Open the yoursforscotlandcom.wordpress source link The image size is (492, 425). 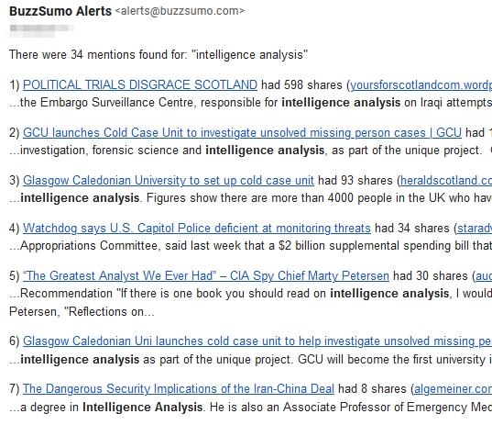pyautogui.click(x=421, y=85)
